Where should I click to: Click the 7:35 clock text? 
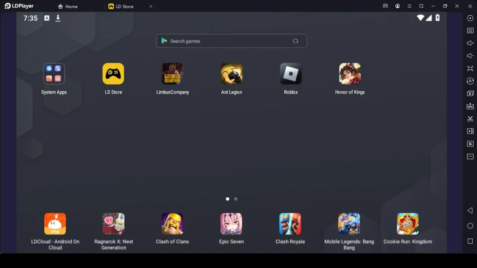(30, 18)
